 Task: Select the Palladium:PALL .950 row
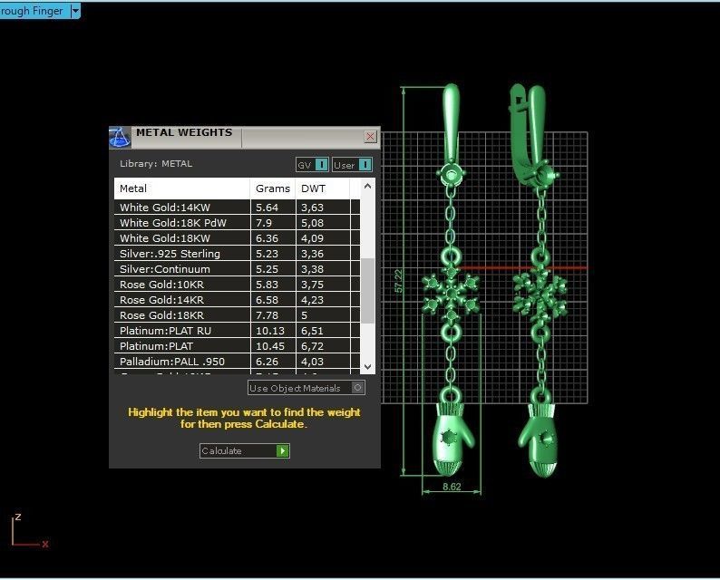[237, 362]
